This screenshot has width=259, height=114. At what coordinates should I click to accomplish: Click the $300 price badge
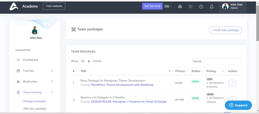210,79
